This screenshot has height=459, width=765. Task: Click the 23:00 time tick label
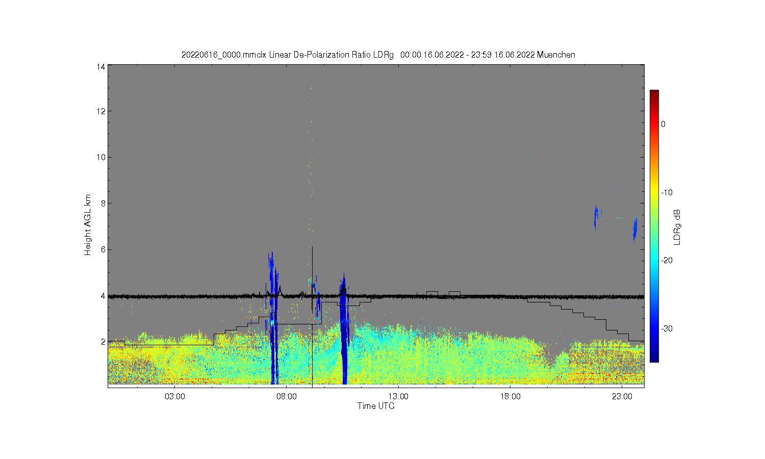(622, 397)
